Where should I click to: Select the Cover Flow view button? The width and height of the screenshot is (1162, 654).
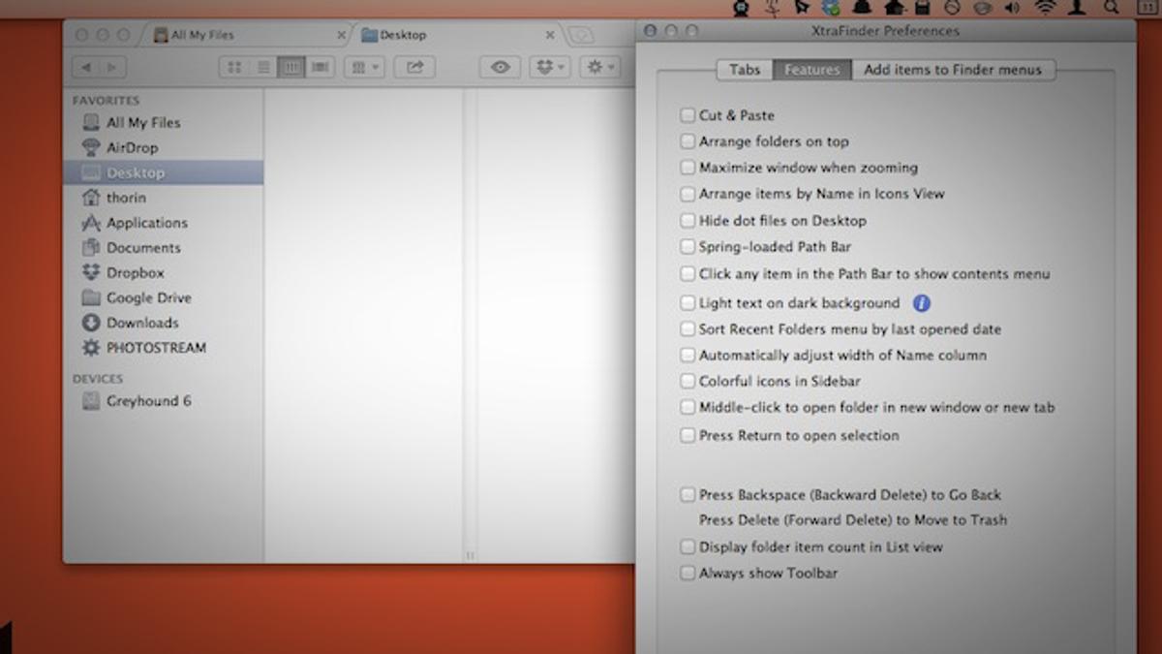click(x=321, y=67)
